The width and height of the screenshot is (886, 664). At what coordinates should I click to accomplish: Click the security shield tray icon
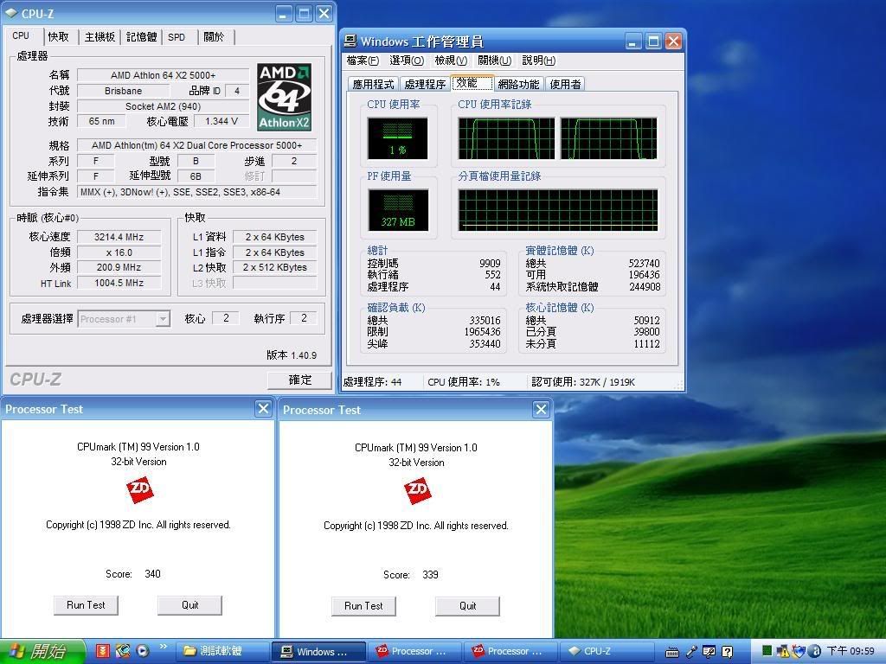(799, 652)
